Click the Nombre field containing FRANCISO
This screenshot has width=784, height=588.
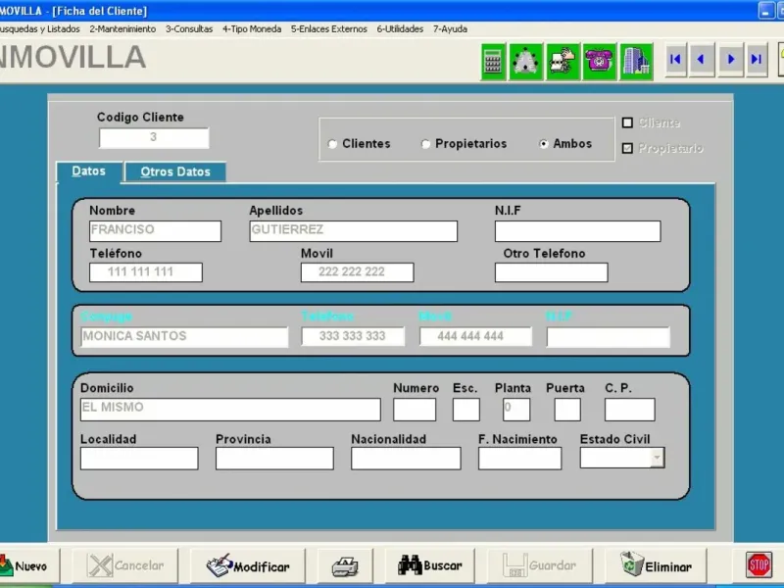tap(156, 231)
